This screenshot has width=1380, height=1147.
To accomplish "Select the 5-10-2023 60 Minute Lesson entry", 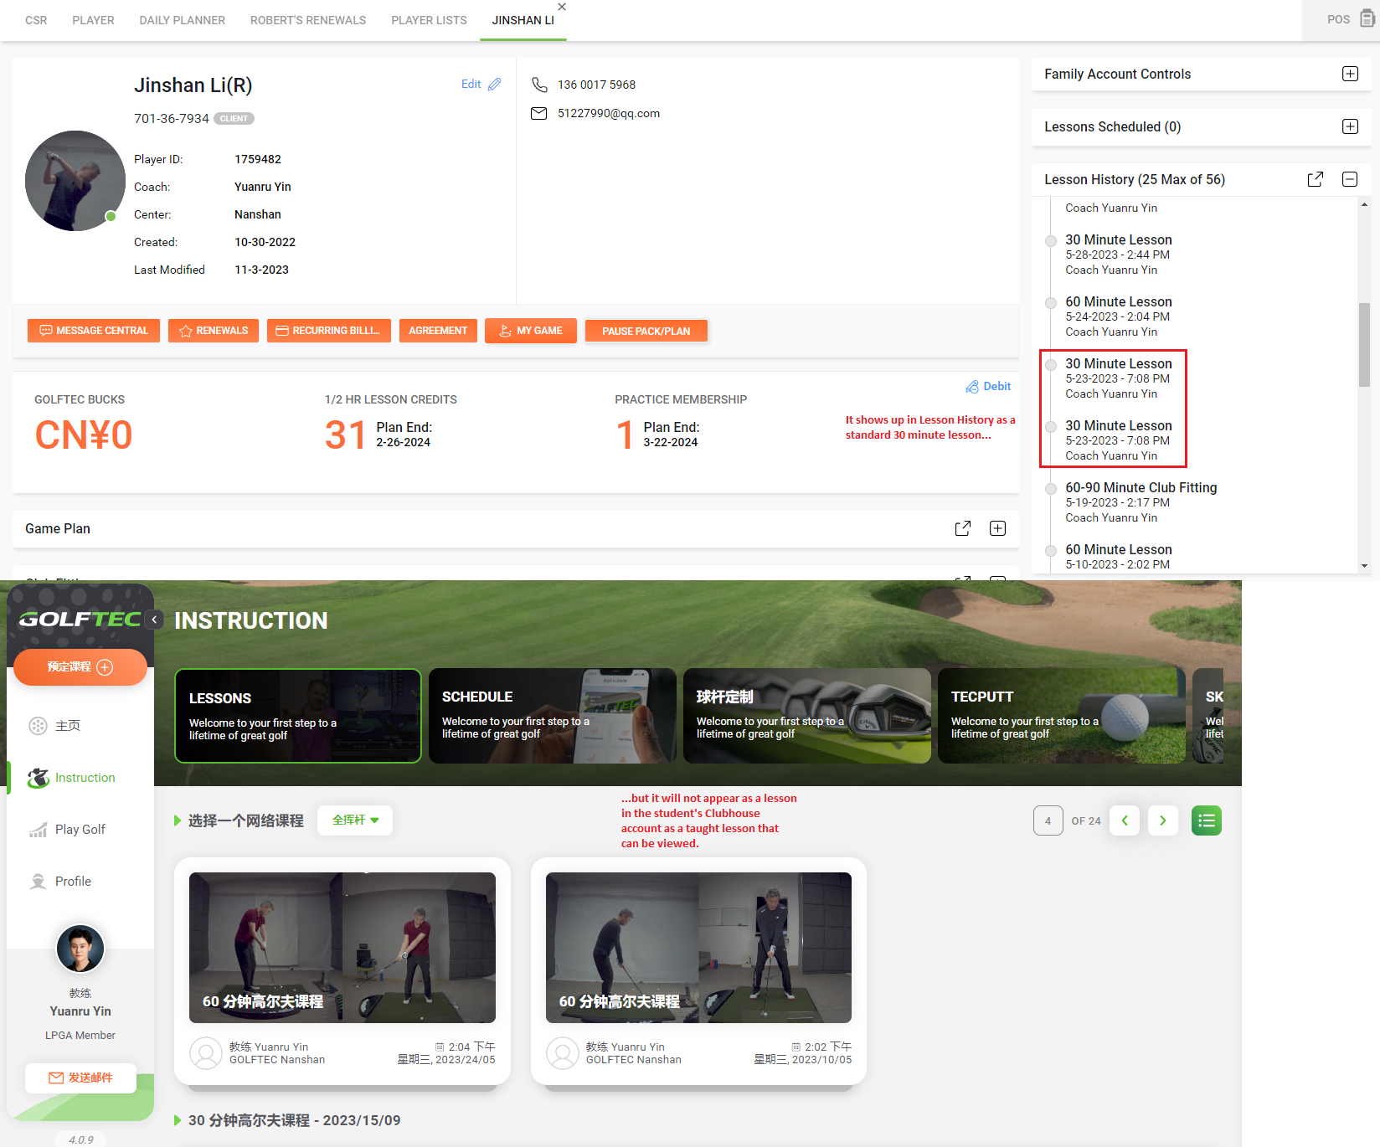I will tap(1118, 557).
